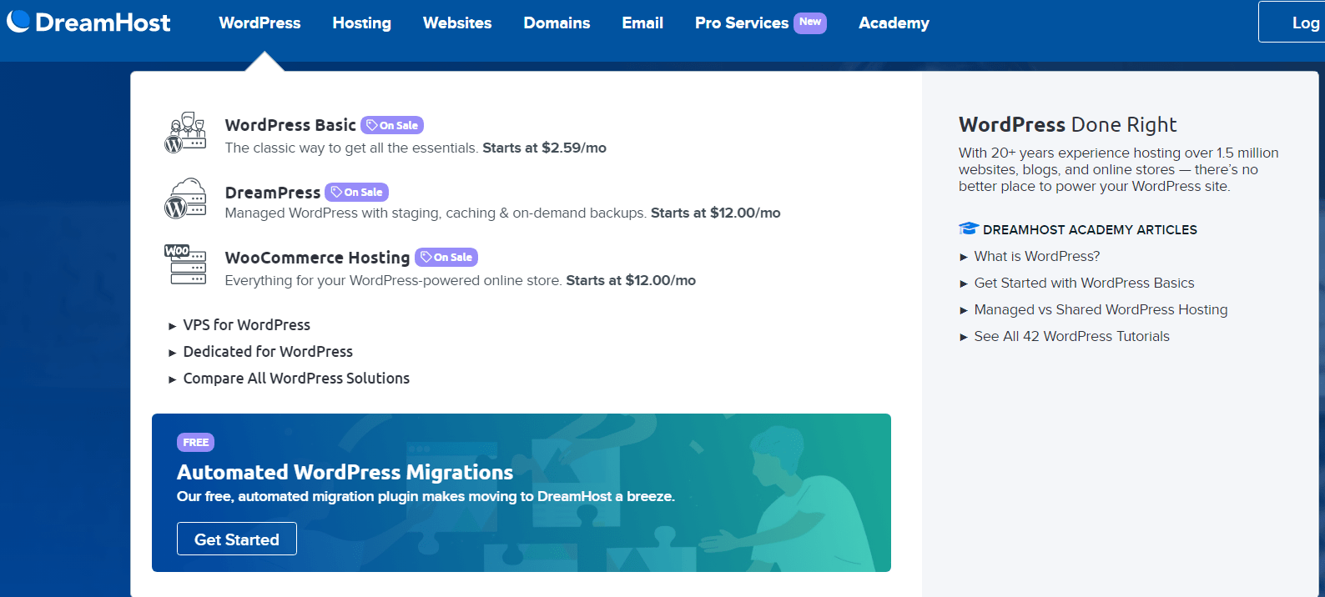Open See All 42 WordPress Tutorials
The width and height of the screenshot is (1325, 597).
coord(1071,336)
